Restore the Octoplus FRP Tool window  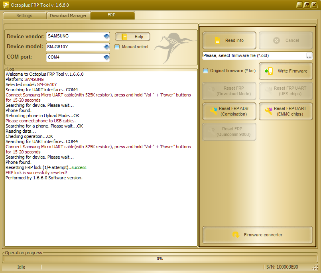(307, 5)
